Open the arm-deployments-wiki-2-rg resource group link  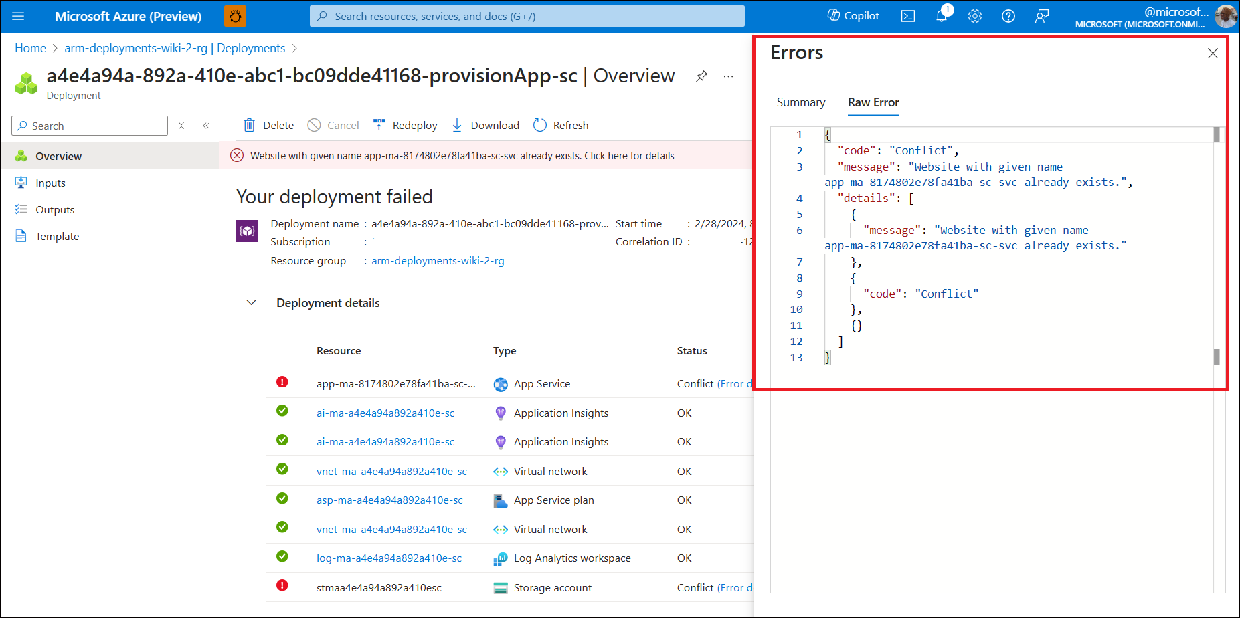(x=438, y=261)
